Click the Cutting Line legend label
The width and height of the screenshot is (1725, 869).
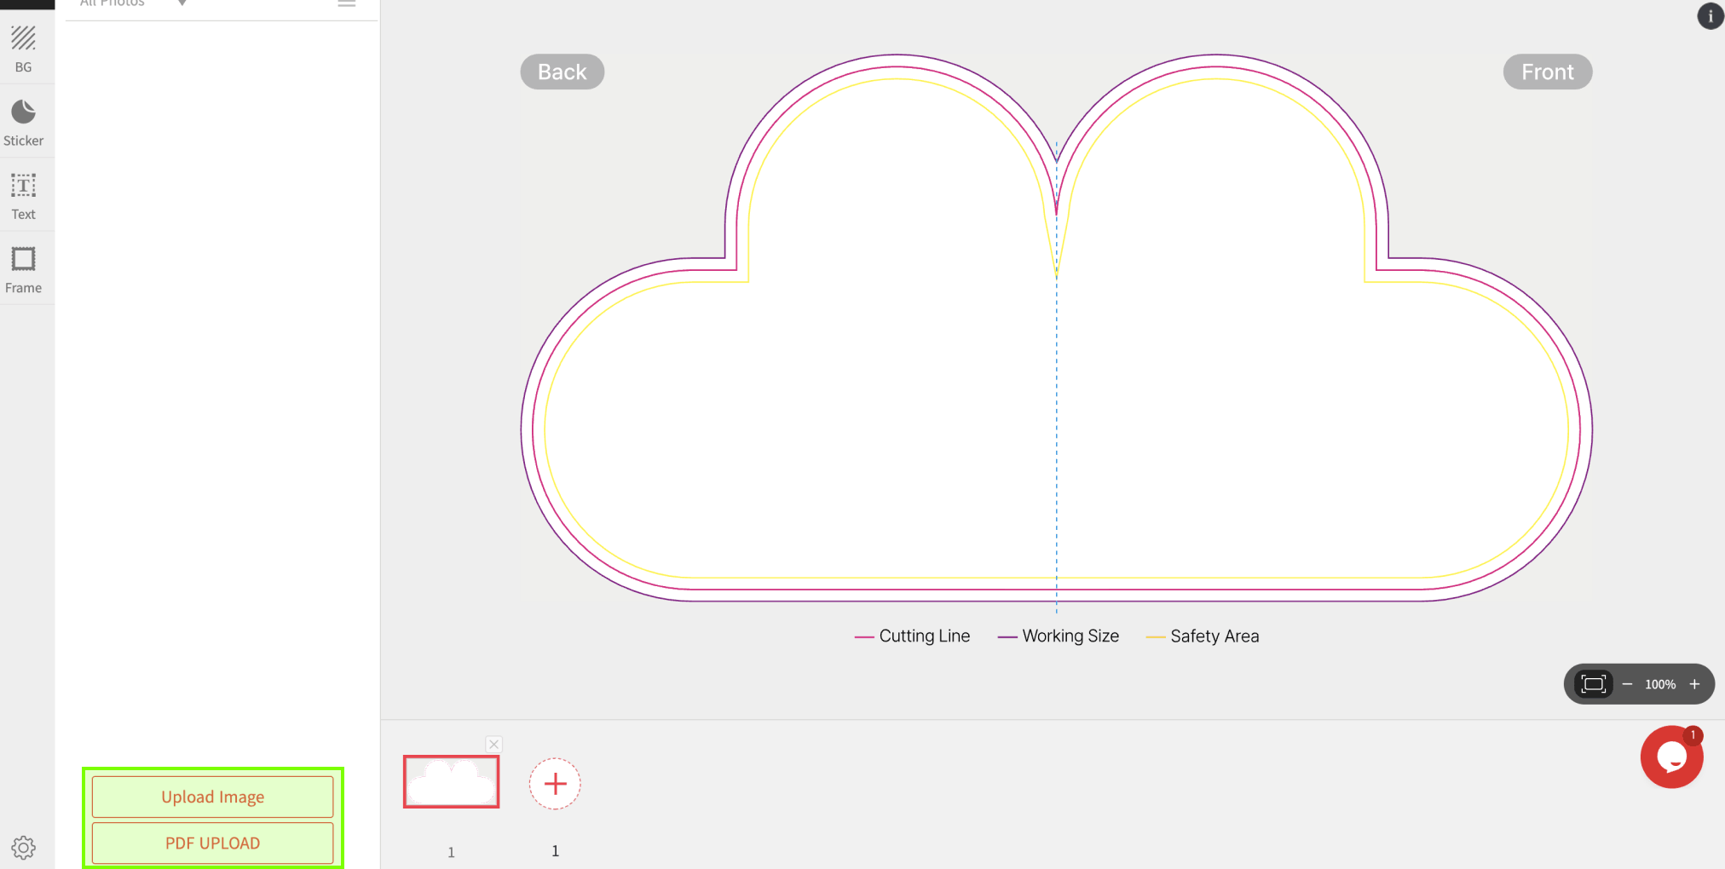(x=924, y=636)
